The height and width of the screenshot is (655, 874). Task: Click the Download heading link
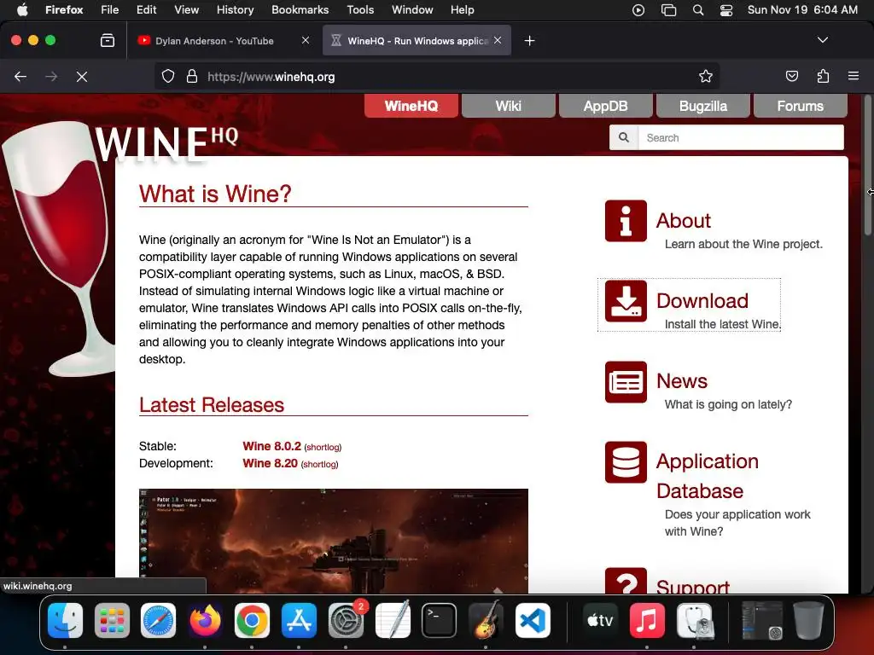click(702, 301)
